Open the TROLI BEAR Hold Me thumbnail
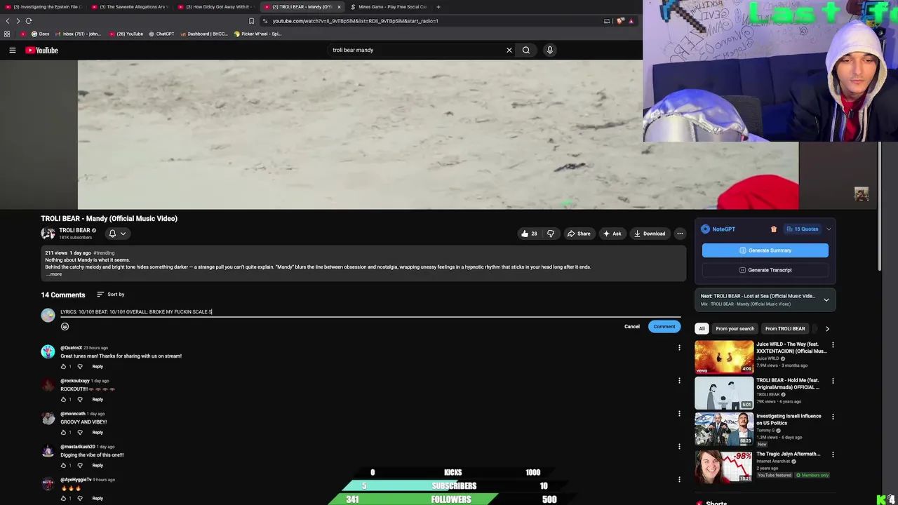 tap(724, 393)
